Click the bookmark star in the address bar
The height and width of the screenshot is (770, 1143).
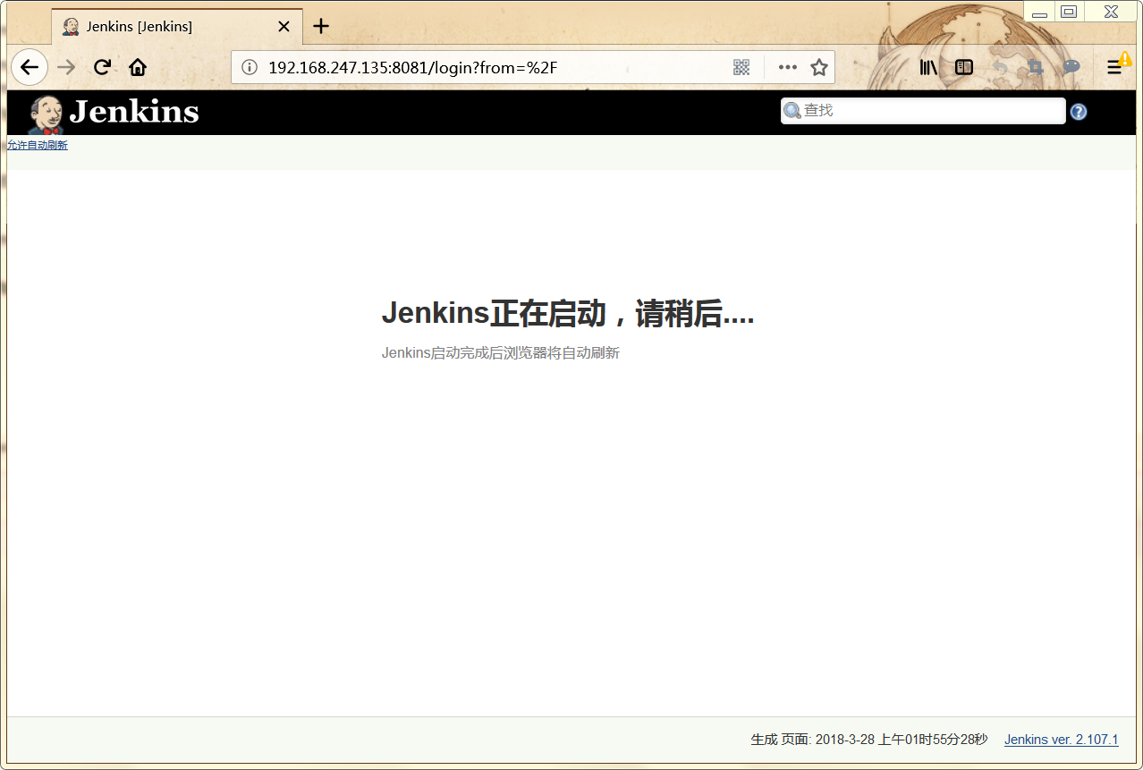[x=819, y=66]
